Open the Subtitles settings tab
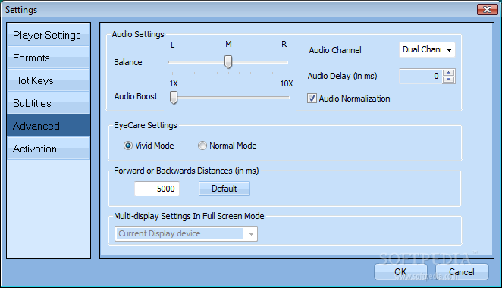The width and height of the screenshot is (502, 288). 49,103
